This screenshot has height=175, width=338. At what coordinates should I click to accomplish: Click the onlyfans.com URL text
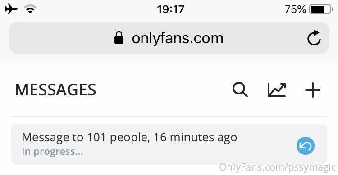click(178, 38)
